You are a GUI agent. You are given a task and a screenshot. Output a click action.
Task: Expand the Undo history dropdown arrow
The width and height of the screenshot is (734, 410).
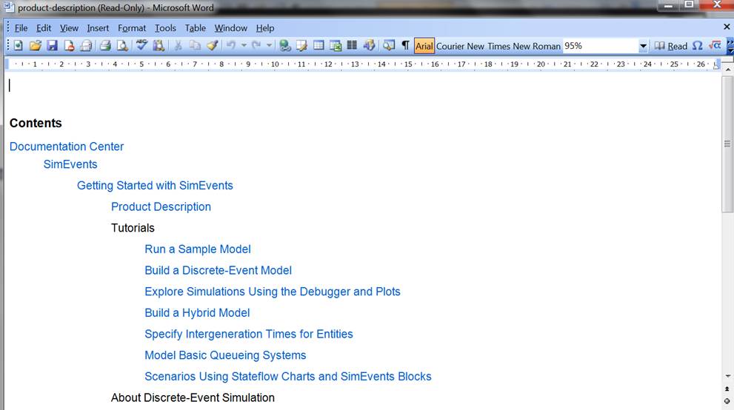point(244,45)
